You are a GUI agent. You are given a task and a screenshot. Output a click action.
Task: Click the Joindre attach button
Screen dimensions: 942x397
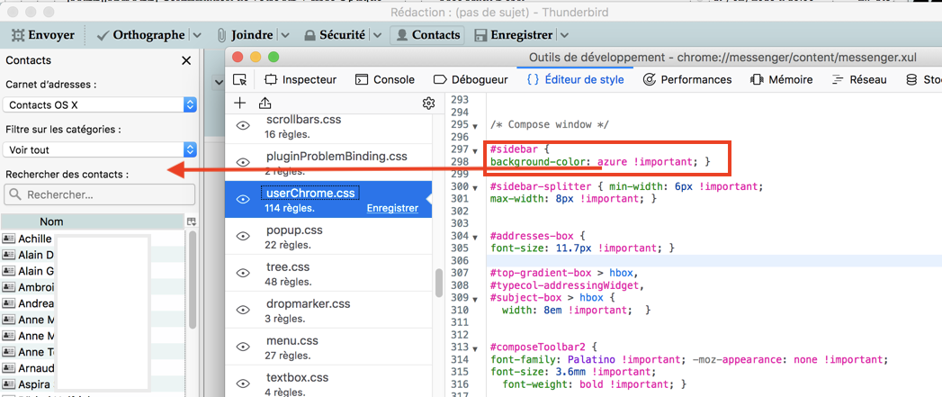(245, 35)
